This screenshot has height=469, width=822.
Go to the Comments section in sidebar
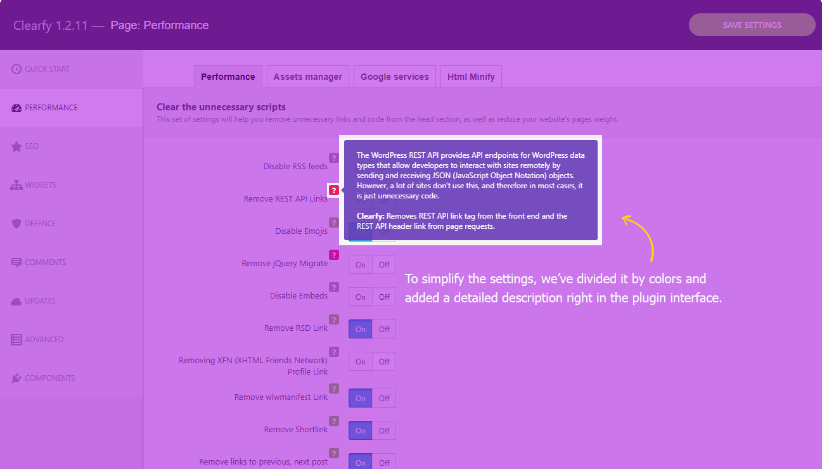pyautogui.click(x=71, y=262)
